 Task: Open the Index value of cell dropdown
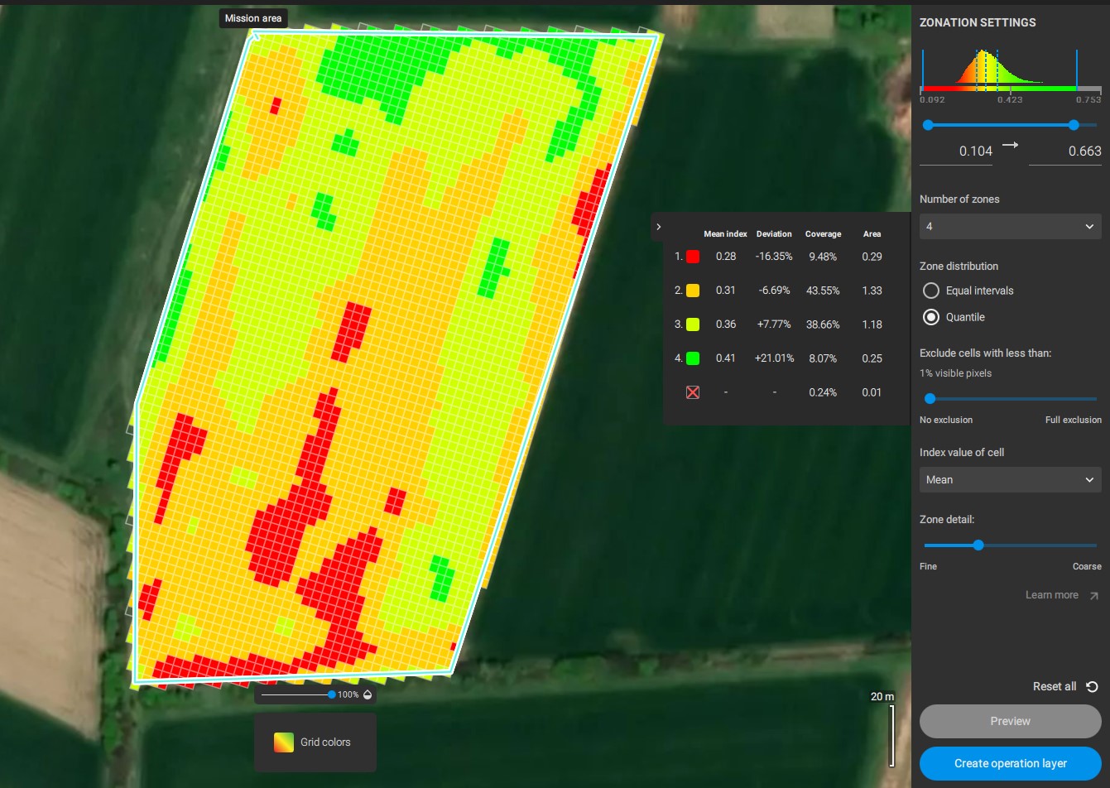(1010, 479)
